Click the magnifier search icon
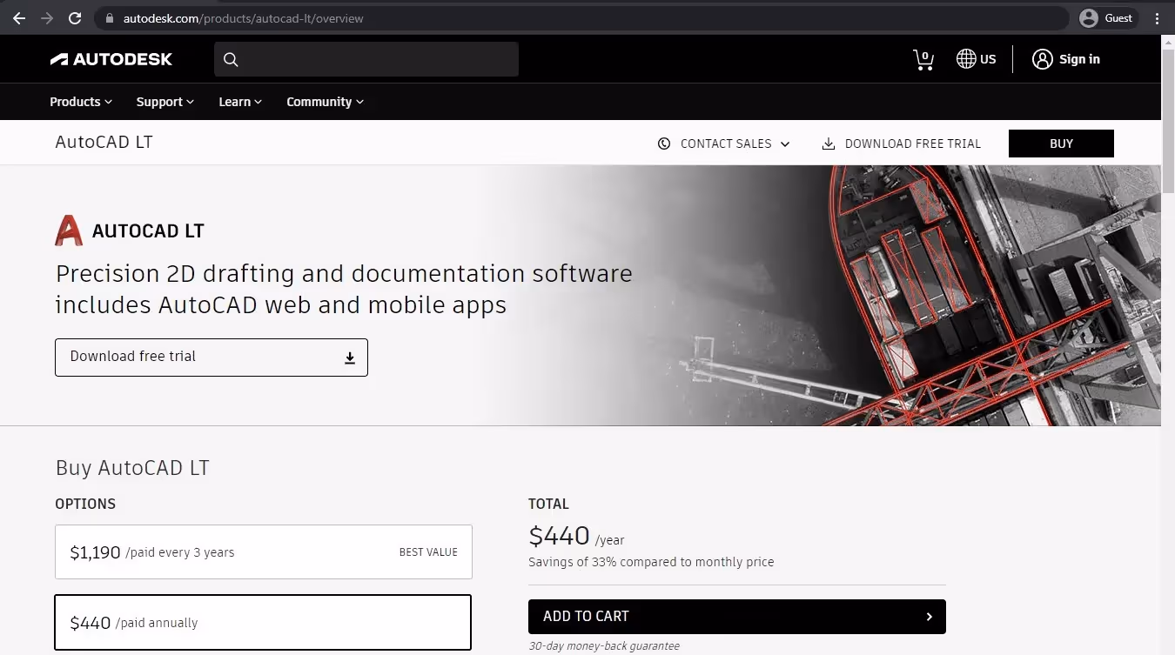The height and width of the screenshot is (655, 1175). (x=231, y=59)
